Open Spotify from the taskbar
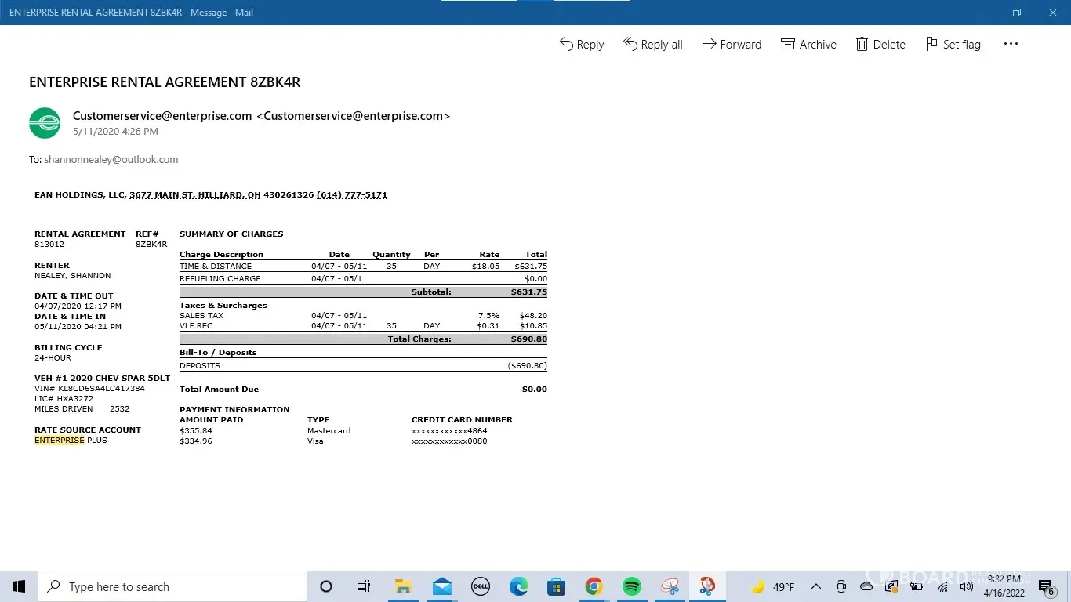This screenshot has width=1071, height=602. pyautogui.click(x=632, y=586)
